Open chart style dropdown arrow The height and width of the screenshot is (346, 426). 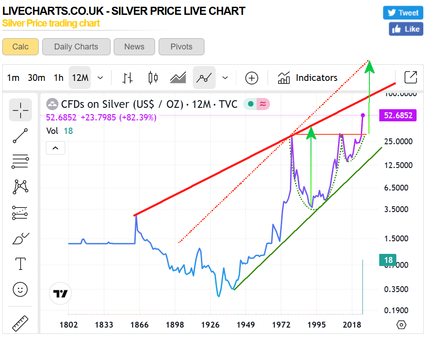tap(225, 78)
